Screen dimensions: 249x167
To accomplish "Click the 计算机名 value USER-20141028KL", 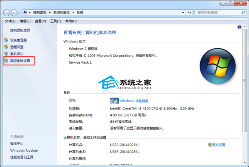I will (x=124, y=145).
